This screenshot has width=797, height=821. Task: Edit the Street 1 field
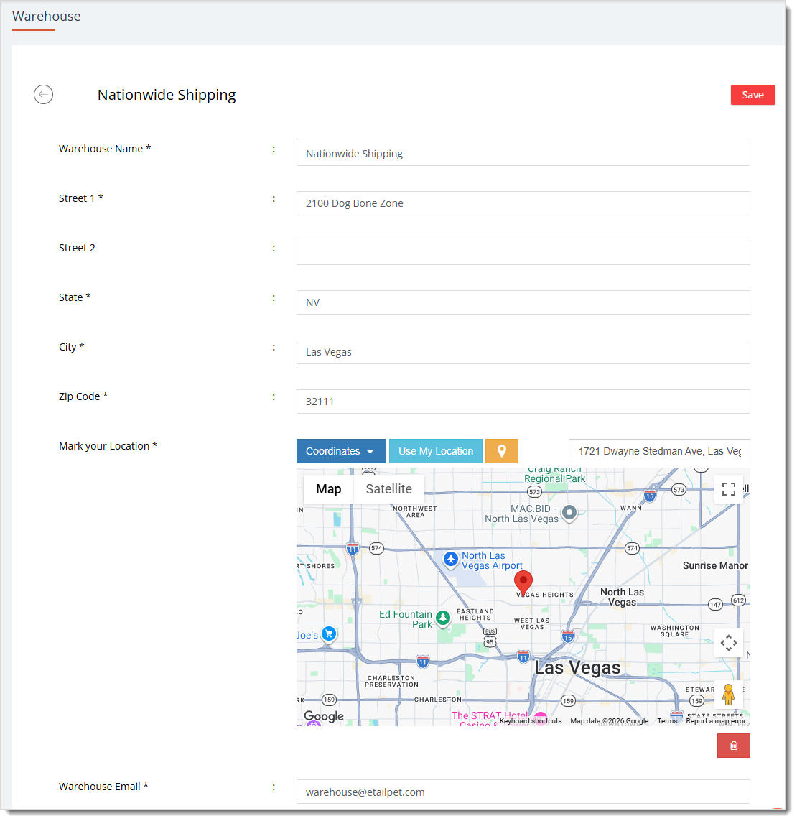click(x=523, y=203)
